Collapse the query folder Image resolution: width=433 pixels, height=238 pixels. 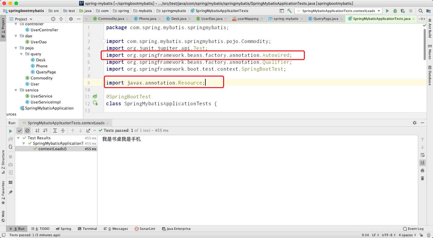click(21, 54)
